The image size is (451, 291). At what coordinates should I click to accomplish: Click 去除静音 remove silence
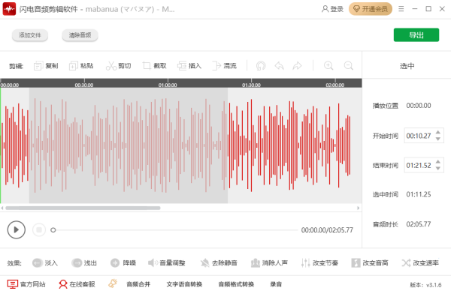(219, 262)
